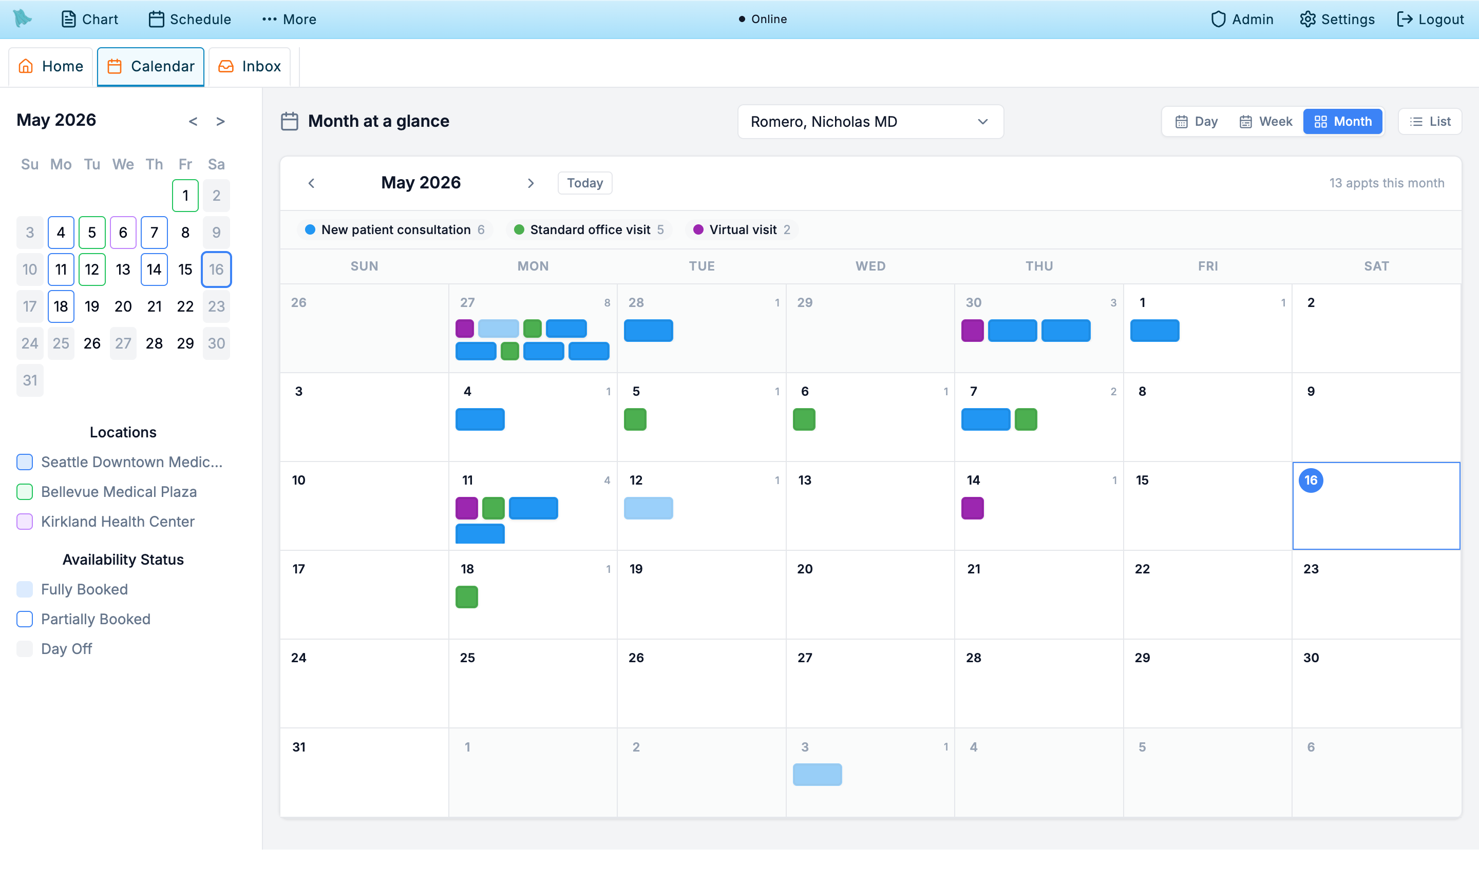The height and width of the screenshot is (885, 1479).
Task: Switch to Day view
Action: click(x=1196, y=122)
